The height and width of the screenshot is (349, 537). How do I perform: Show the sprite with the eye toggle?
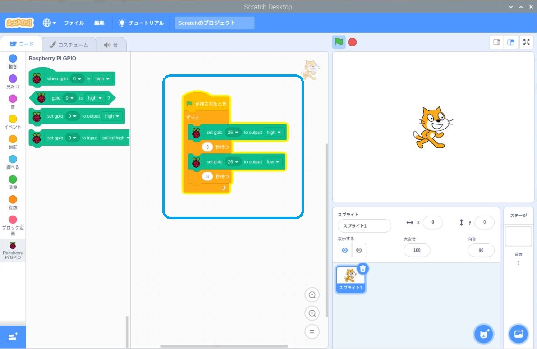(344, 250)
